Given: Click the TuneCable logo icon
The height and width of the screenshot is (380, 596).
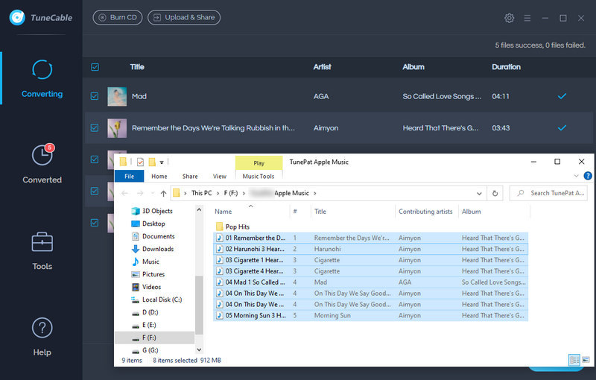Looking at the screenshot, I should [x=17, y=17].
